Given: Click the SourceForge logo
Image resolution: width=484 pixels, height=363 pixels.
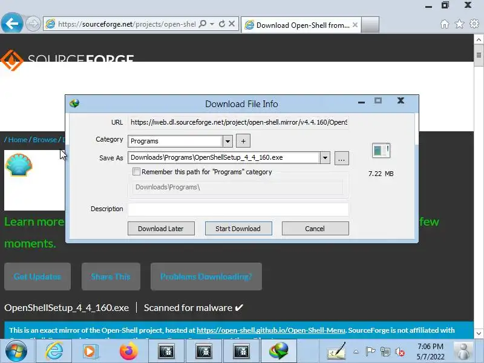Looking at the screenshot, I should pyautogui.click(x=67, y=60).
